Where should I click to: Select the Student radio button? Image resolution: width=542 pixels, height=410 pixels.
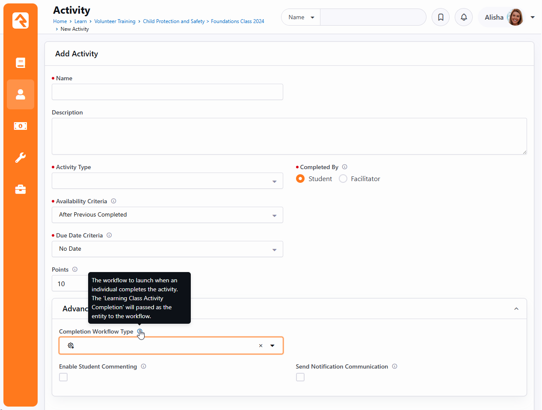coord(300,179)
